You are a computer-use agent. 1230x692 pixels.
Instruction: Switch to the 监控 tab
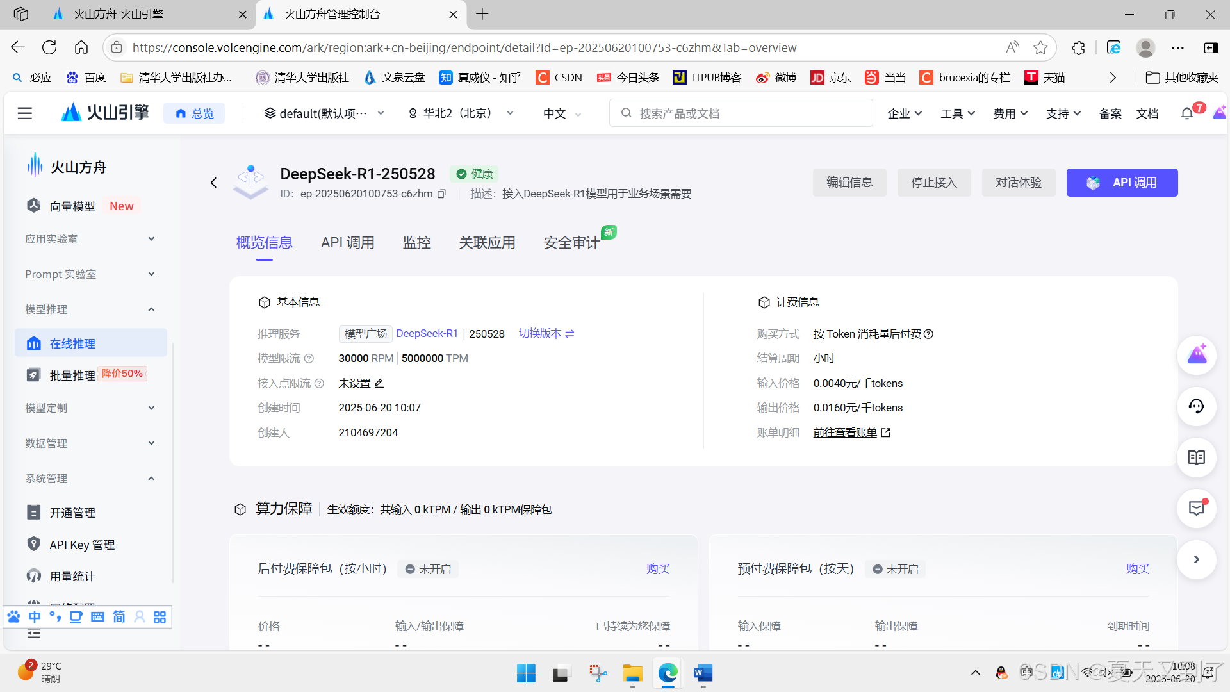tap(416, 243)
